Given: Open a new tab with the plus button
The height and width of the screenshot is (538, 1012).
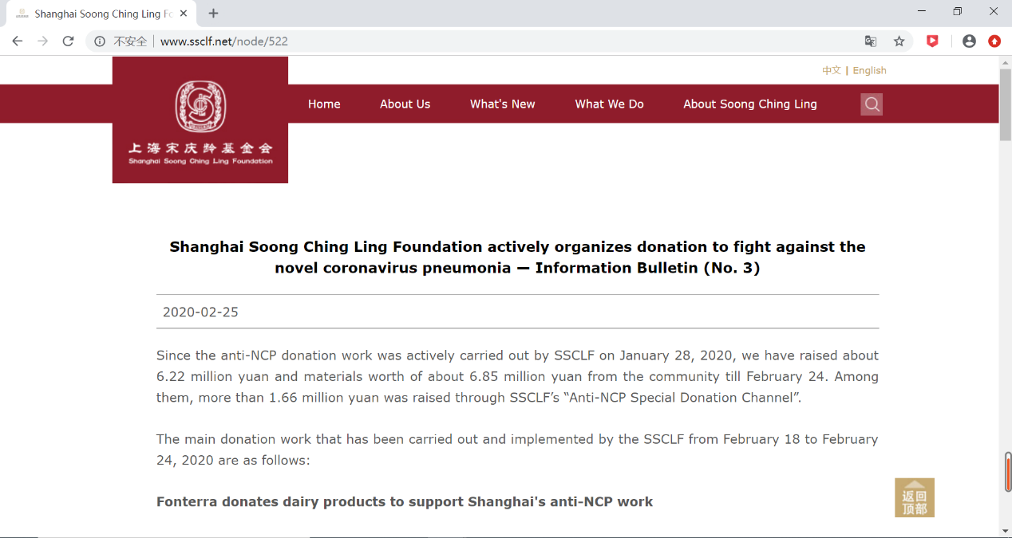Looking at the screenshot, I should [213, 14].
